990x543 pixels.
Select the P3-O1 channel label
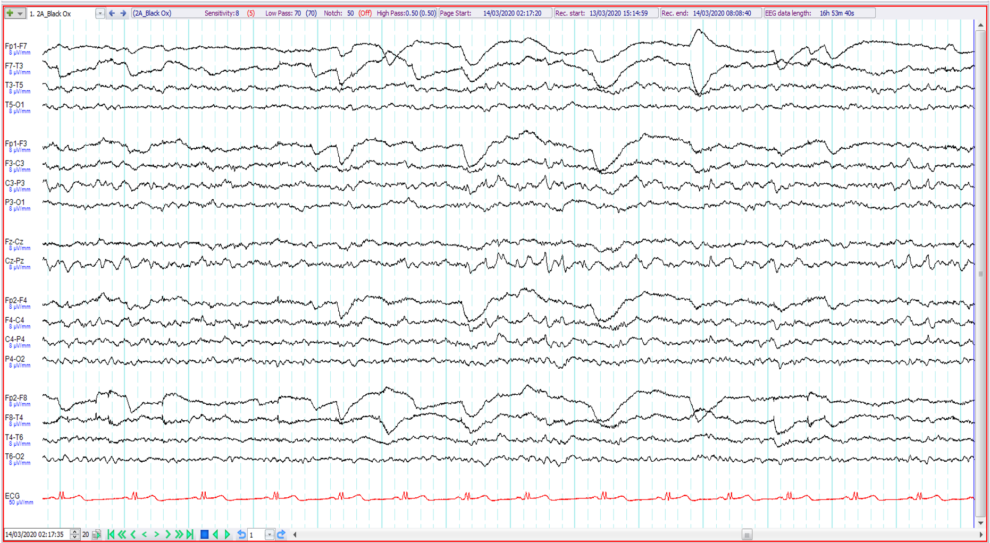coord(15,202)
